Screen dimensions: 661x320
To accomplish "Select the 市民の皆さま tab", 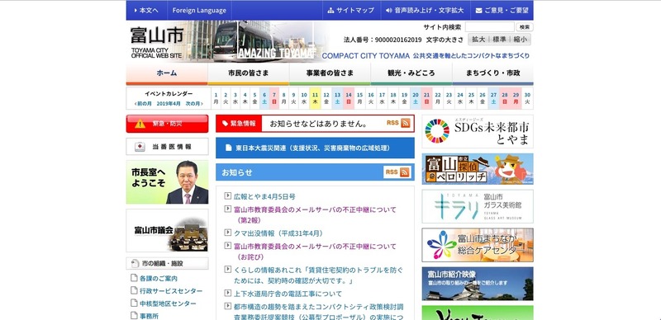I will 249,73.
